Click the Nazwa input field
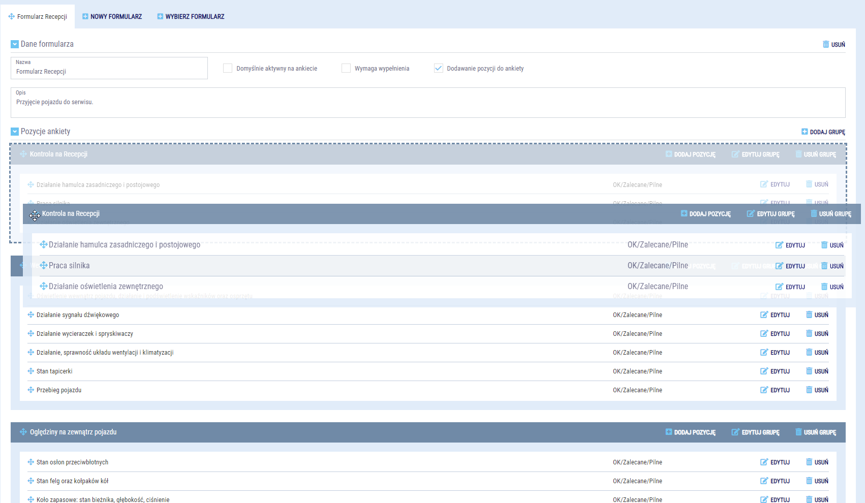The width and height of the screenshot is (865, 503). coord(109,72)
